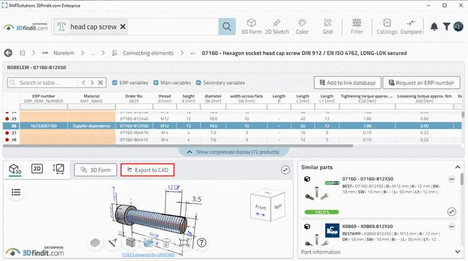Toggle ERP variables checkbox
This screenshot has width=468, height=261.
click(x=115, y=83)
